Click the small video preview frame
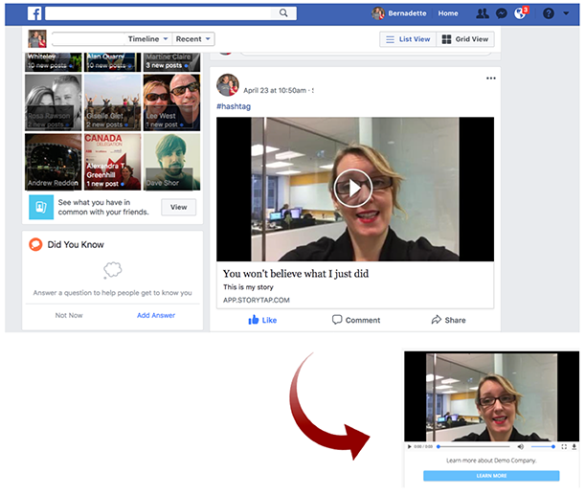This screenshot has width=585, height=496. (x=491, y=396)
